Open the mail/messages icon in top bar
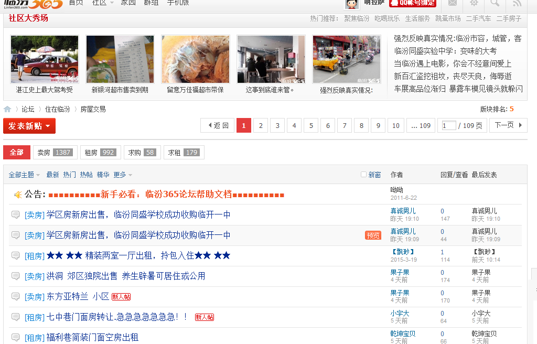Image resolution: width=537 pixels, height=344 pixels. click(x=453, y=3)
